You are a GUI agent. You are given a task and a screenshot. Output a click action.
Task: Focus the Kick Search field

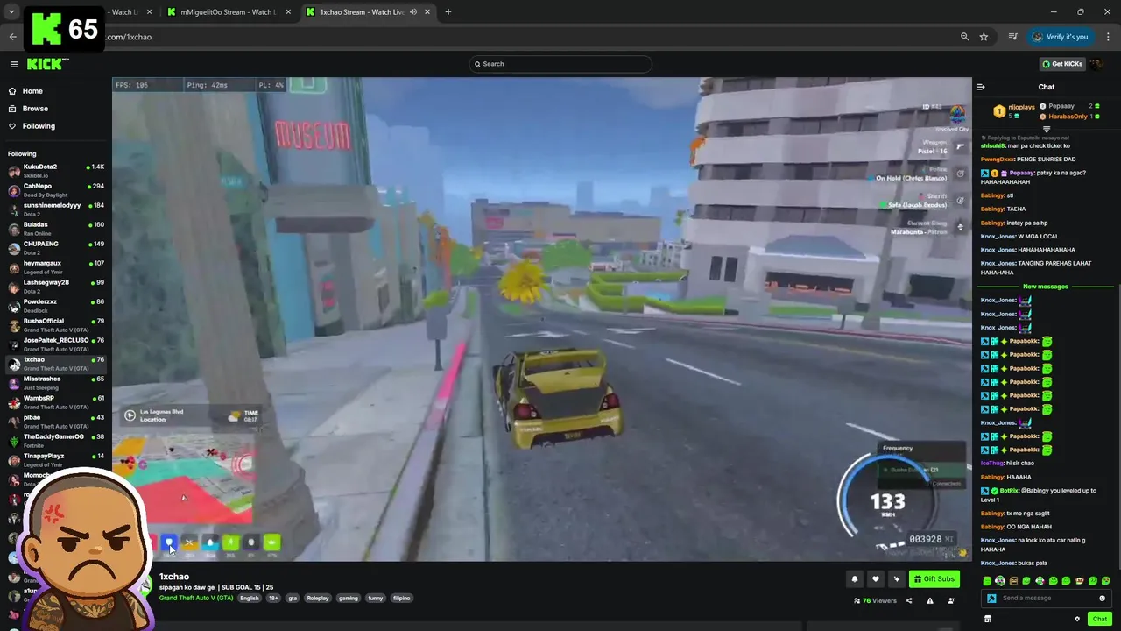(x=560, y=64)
